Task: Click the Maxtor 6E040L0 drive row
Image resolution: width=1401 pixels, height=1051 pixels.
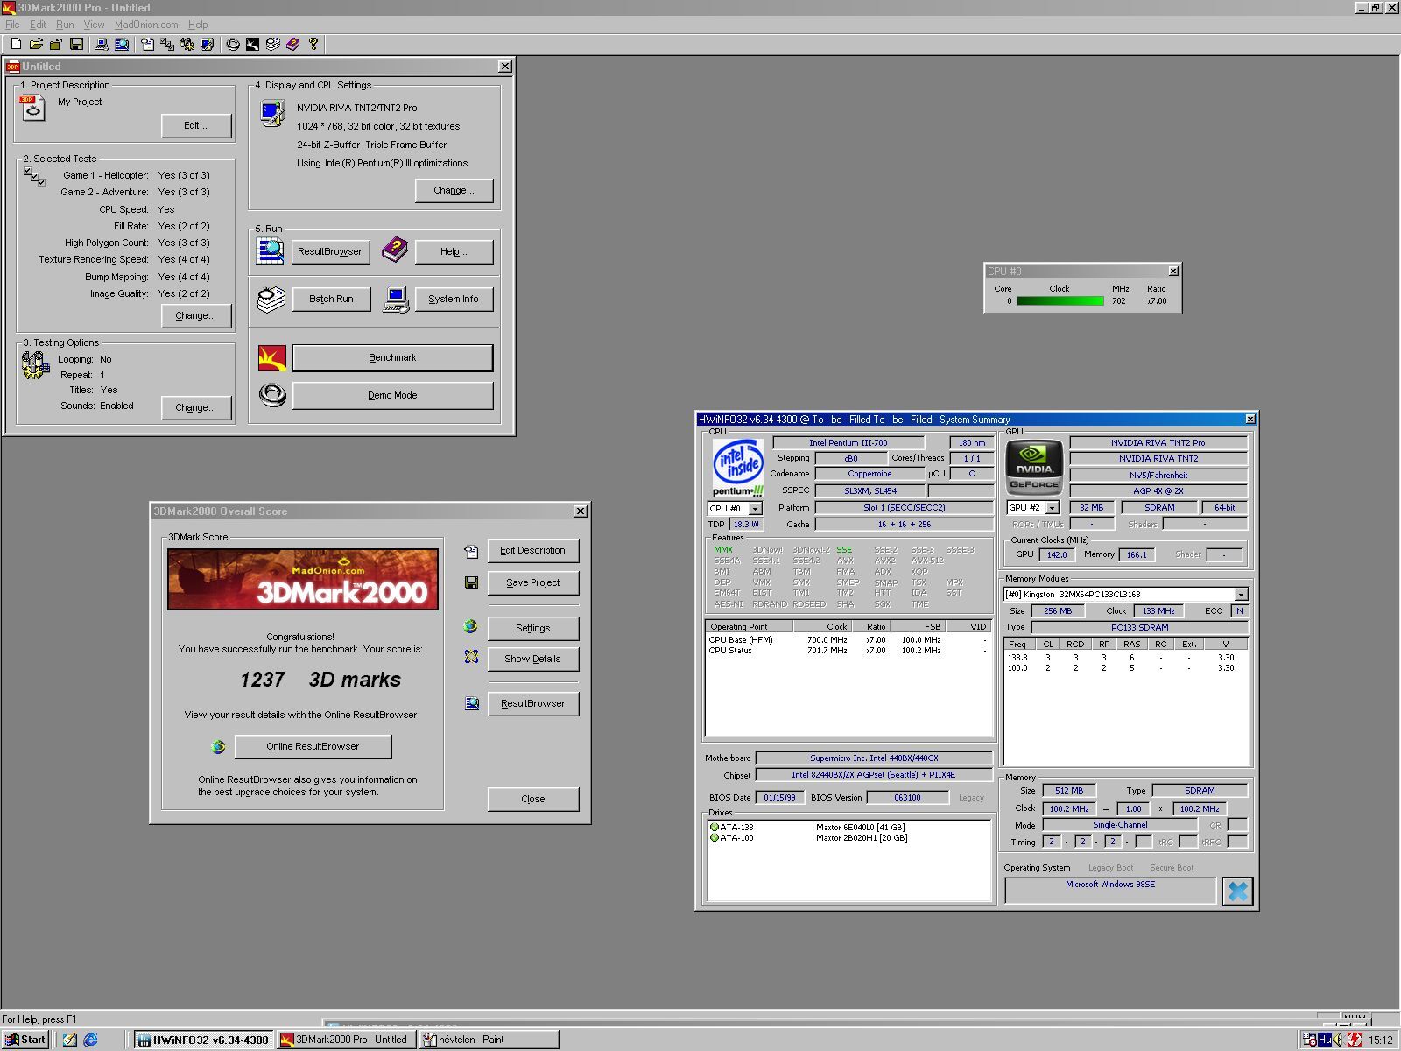Action: pos(849,827)
